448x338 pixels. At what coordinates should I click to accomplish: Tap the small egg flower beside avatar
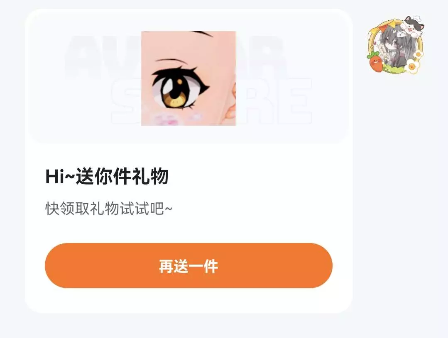(x=417, y=54)
